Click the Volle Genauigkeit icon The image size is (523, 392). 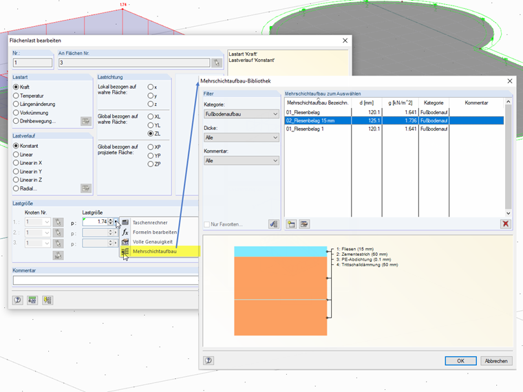pyautogui.click(x=125, y=241)
